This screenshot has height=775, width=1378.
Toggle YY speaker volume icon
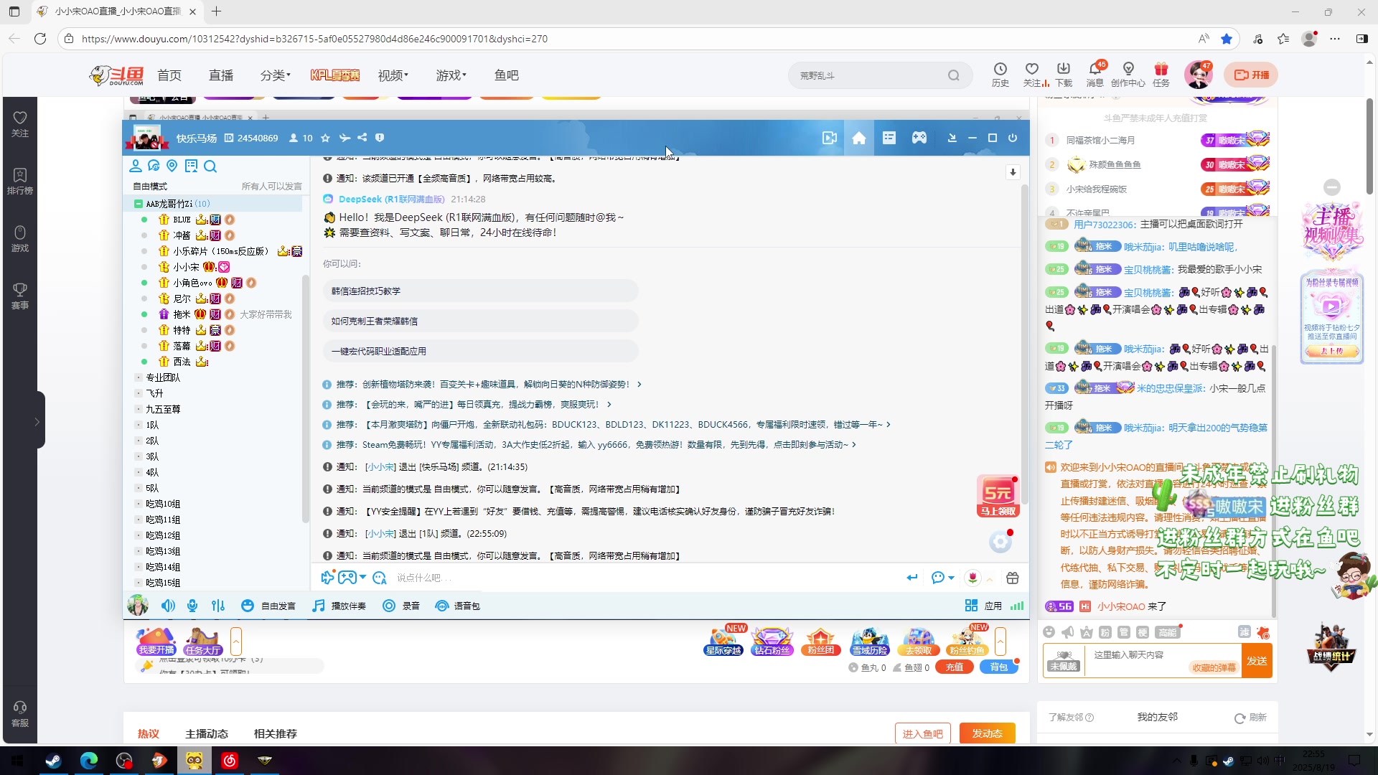click(x=168, y=606)
